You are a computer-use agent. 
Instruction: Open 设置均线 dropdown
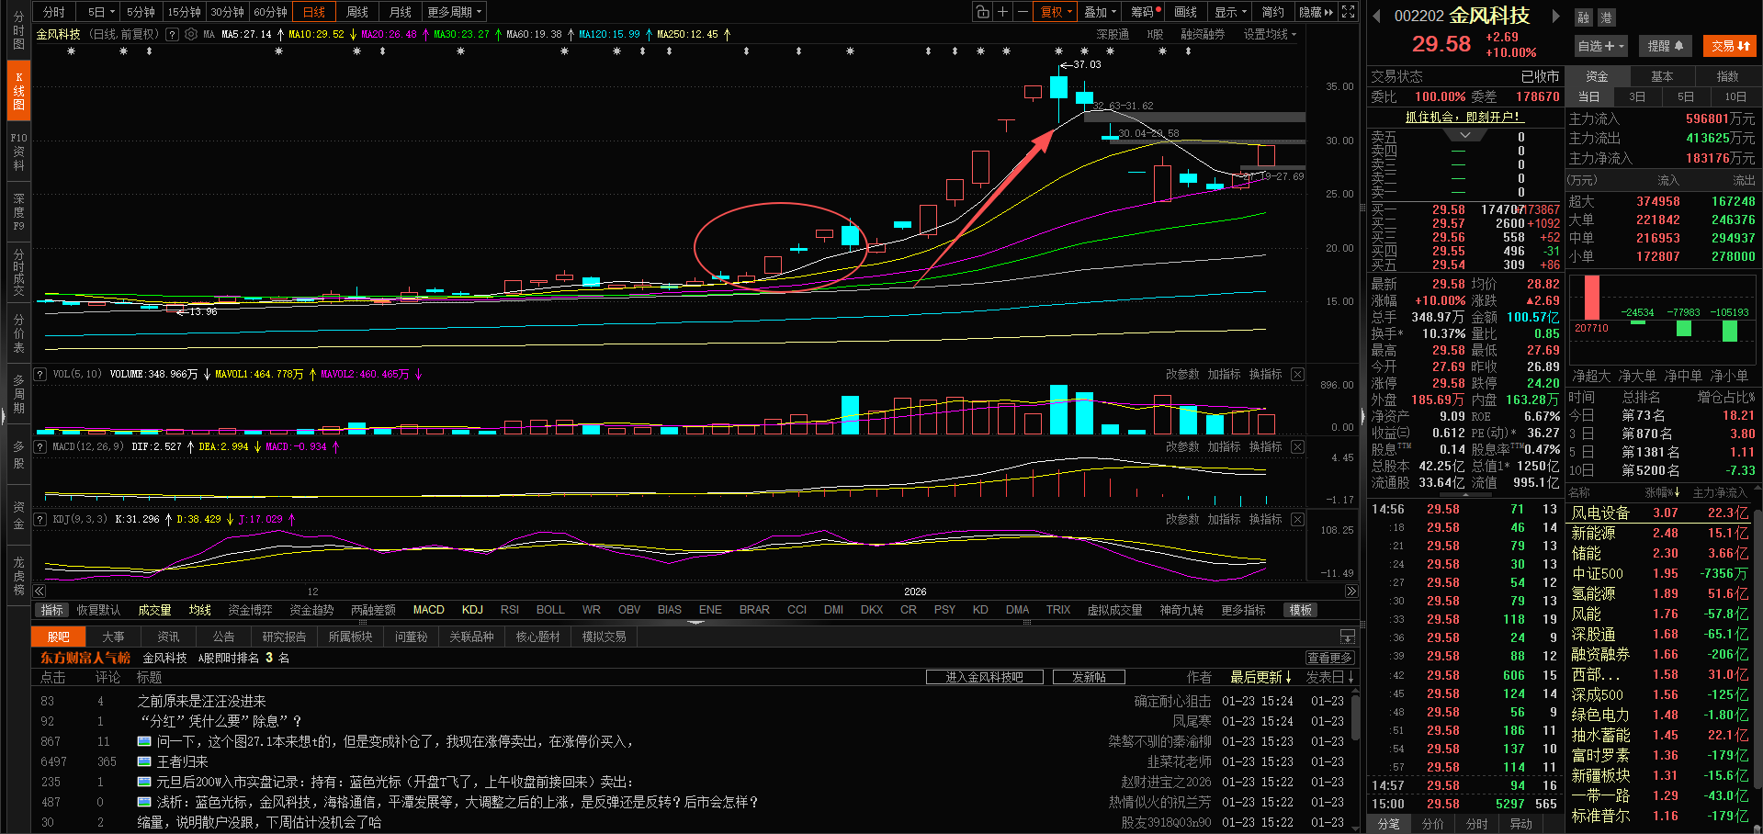click(x=1270, y=34)
